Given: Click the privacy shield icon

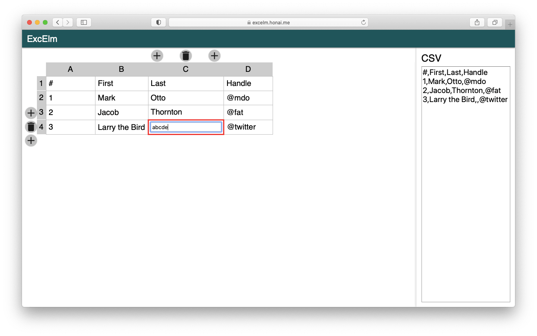Looking at the screenshot, I should [158, 22].
